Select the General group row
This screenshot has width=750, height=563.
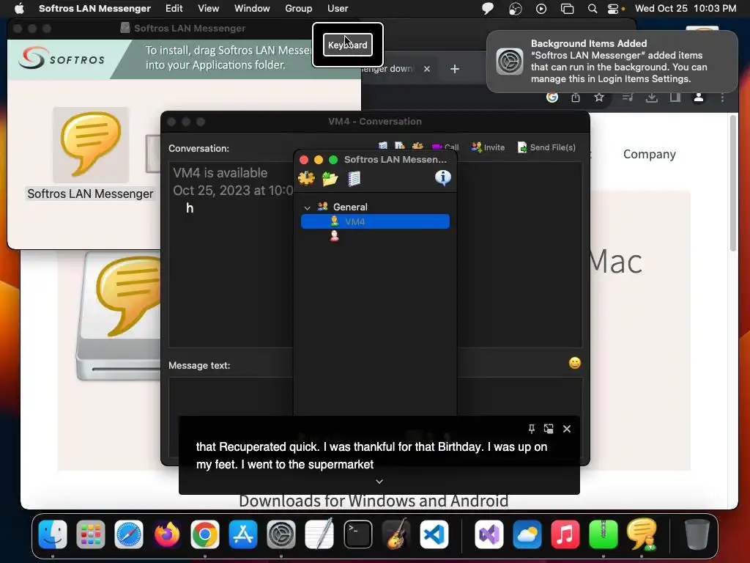pos(375,207)
